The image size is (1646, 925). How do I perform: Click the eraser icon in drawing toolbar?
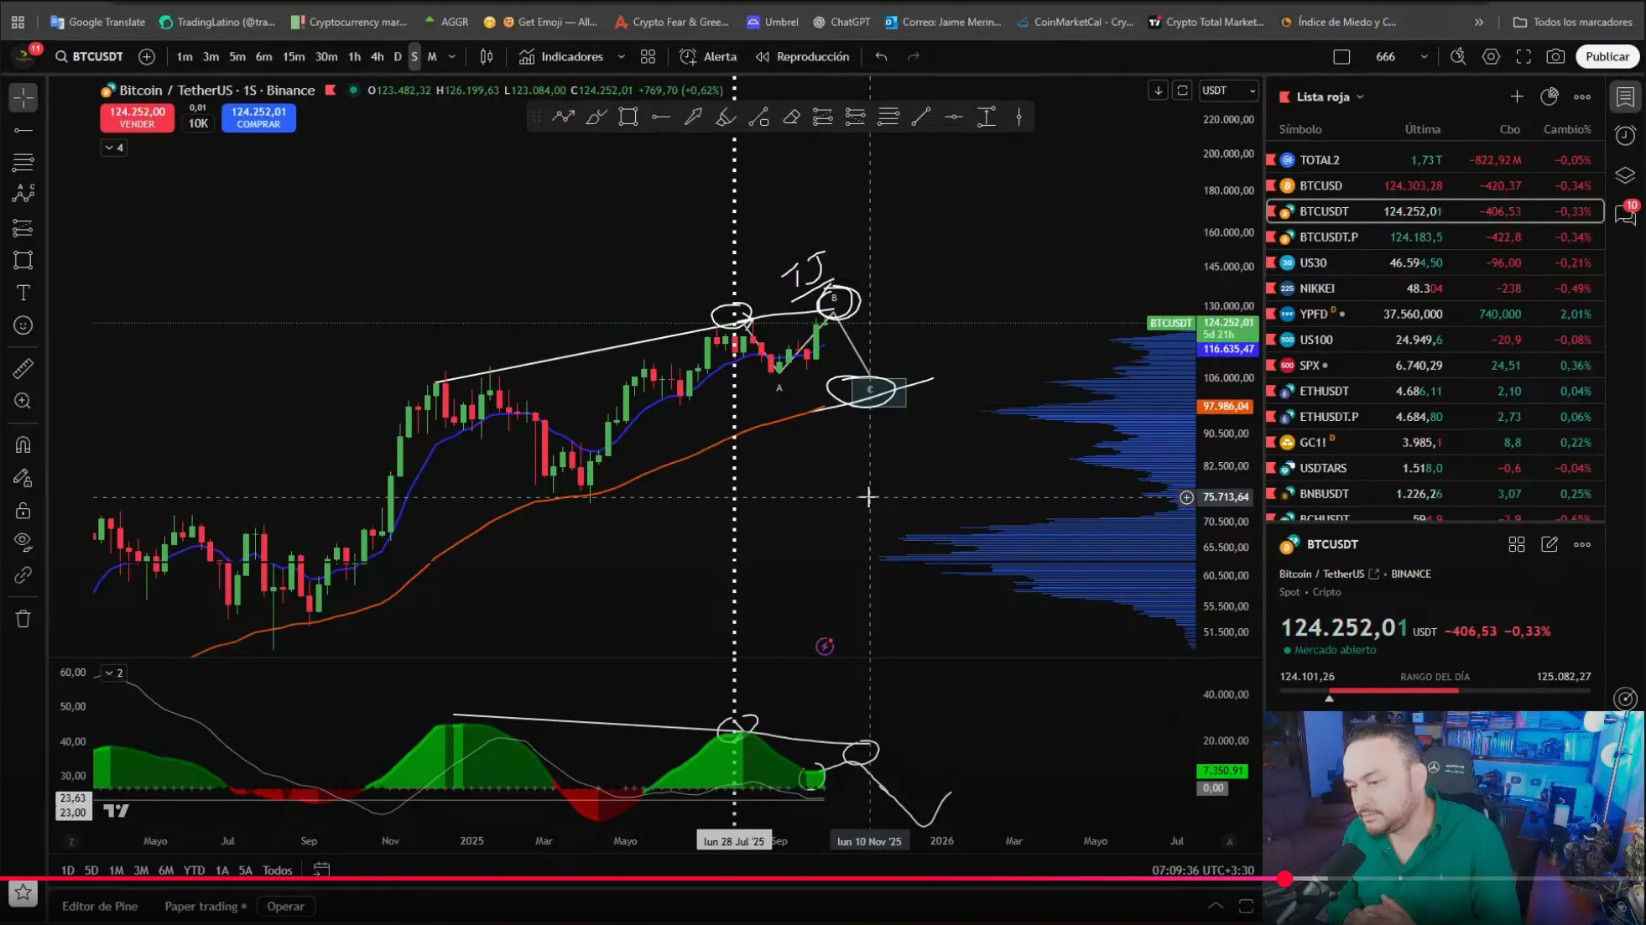click(790, 117)
